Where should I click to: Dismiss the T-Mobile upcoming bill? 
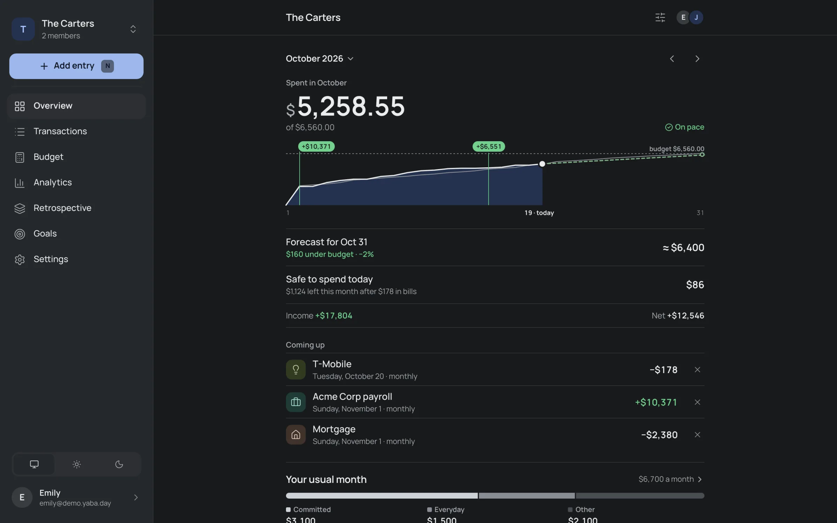click(x=697, y=370)
